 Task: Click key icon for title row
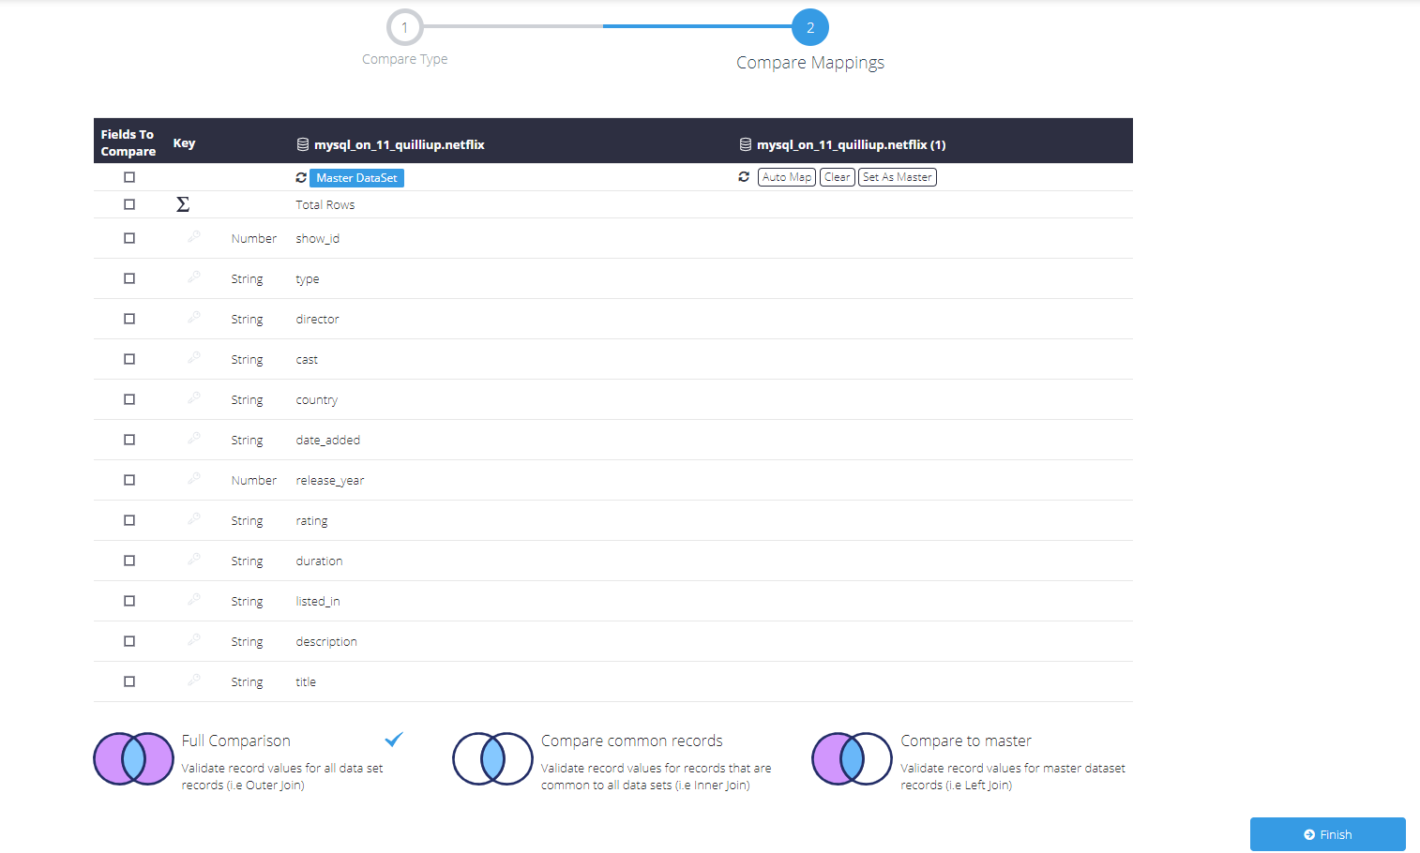[x=194, y=681]
